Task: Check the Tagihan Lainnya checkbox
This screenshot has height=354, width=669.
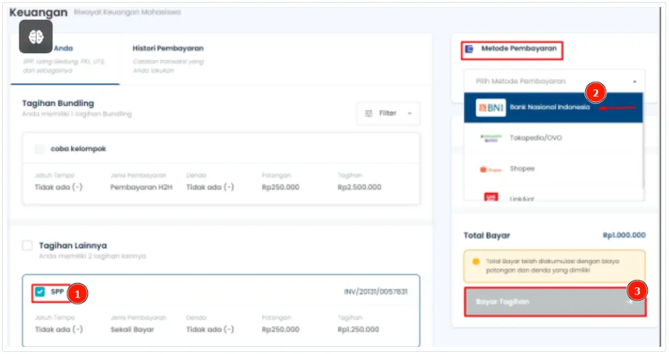Action: point(27,245)
